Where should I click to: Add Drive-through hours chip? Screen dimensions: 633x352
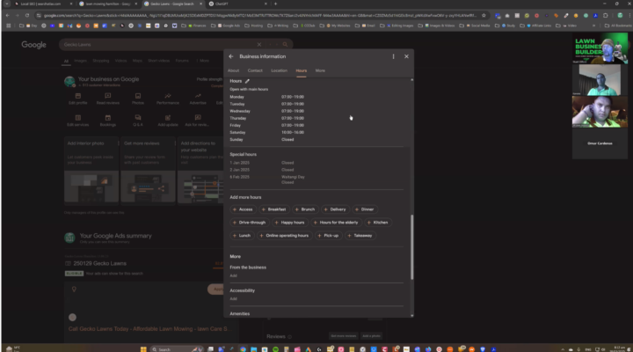(249, 223)
